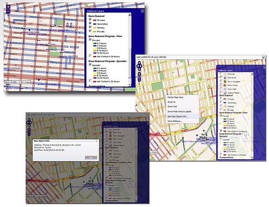
Task: "Last update for all your vehicles" right title
Action: [x=151, y=57]
